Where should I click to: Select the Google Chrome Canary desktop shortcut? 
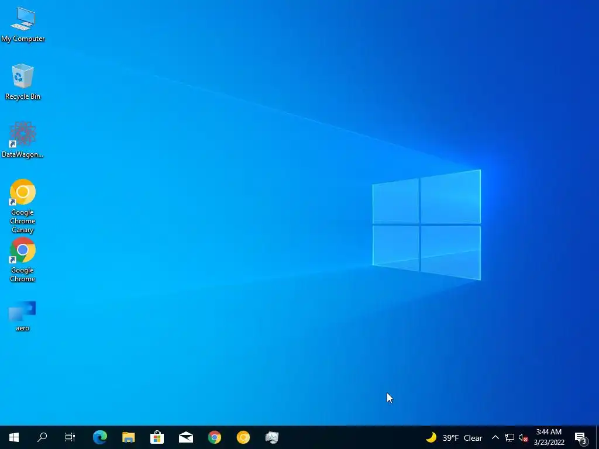point(23,206)
